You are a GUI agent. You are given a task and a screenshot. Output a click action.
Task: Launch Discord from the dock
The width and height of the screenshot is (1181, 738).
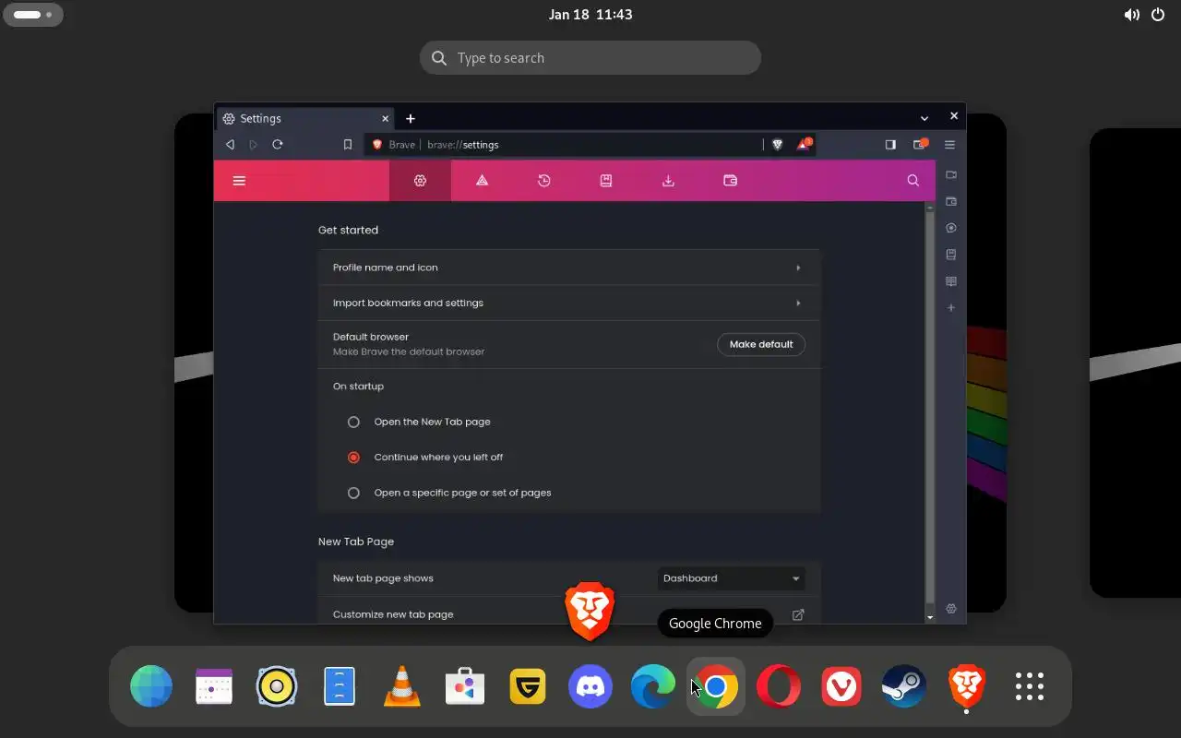tap(590, 686)
